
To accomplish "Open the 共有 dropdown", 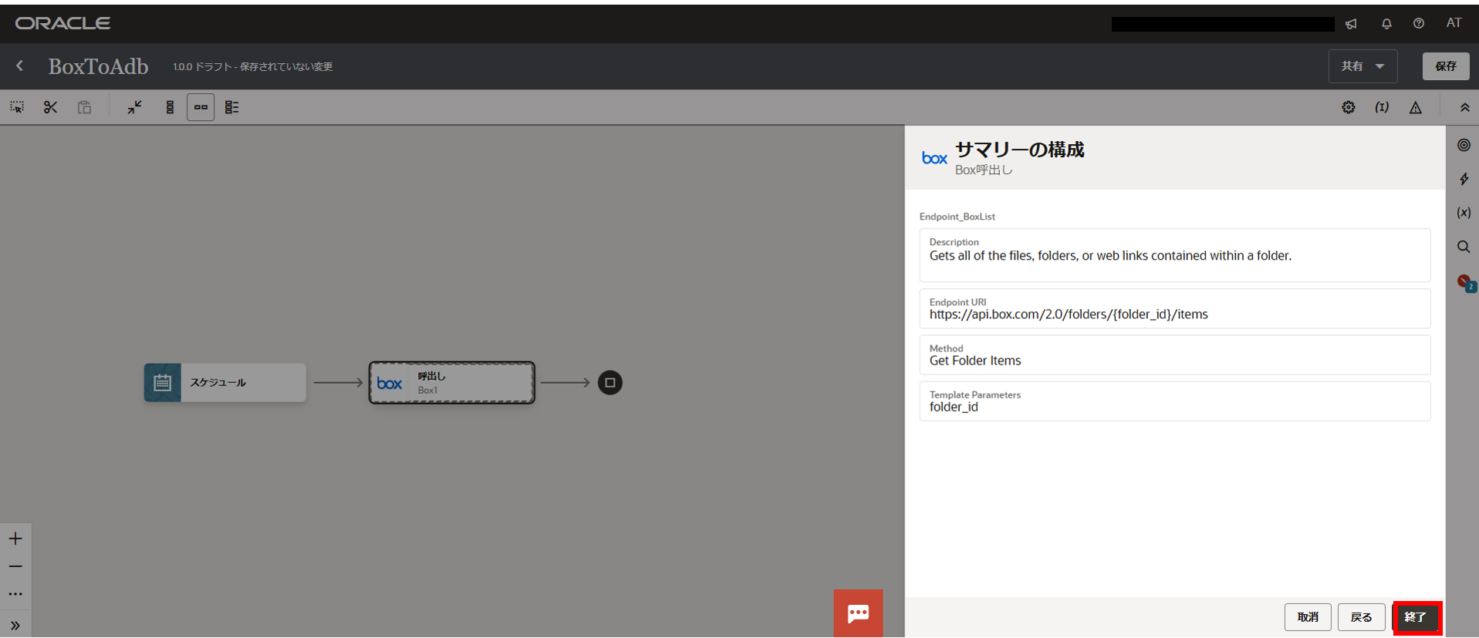I will (1363, 66).
